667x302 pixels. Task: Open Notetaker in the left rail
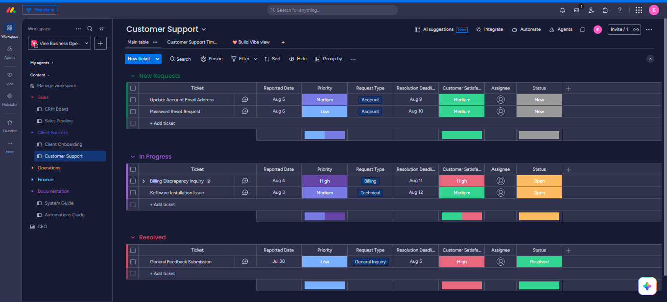(10, 99)
